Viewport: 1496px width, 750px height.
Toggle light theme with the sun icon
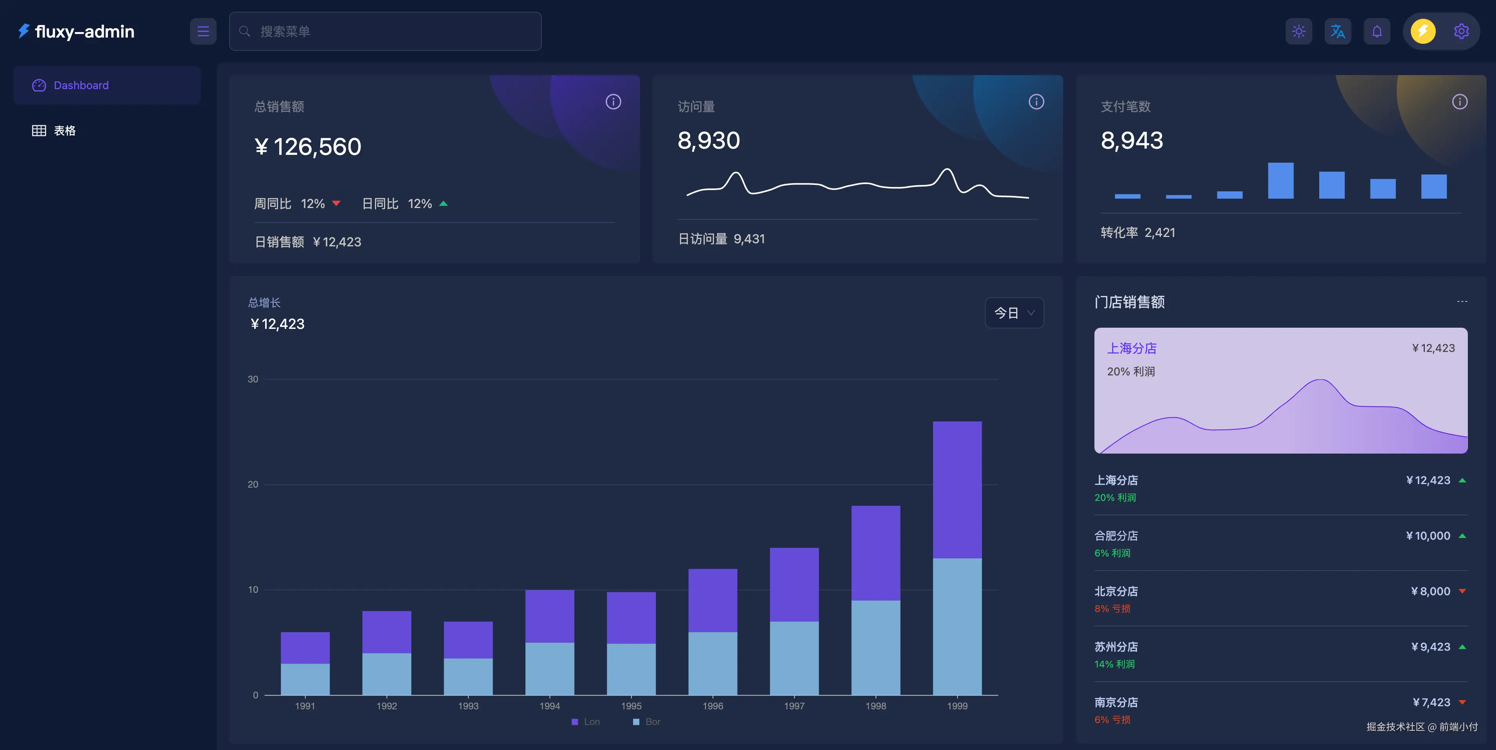[1299, 31]
